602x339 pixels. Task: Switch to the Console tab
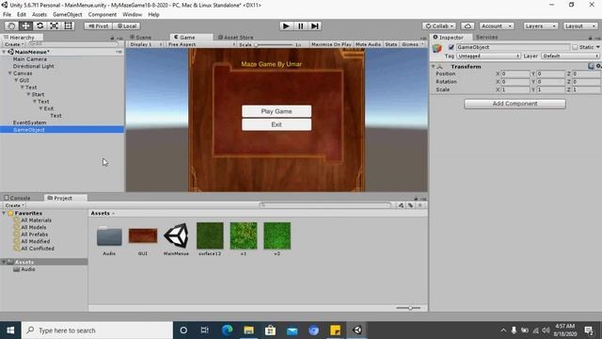[17, 198]
